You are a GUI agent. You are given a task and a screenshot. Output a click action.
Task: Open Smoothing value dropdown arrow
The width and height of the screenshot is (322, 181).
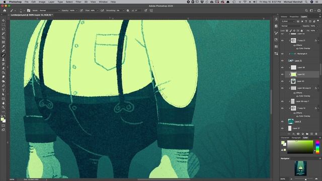(123, 10)
